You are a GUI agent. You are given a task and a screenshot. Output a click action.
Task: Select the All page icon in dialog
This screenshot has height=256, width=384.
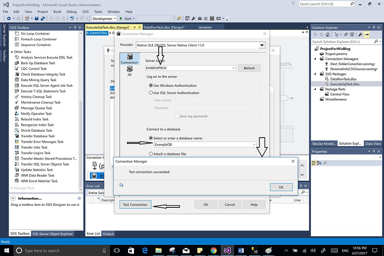point(130,71)
